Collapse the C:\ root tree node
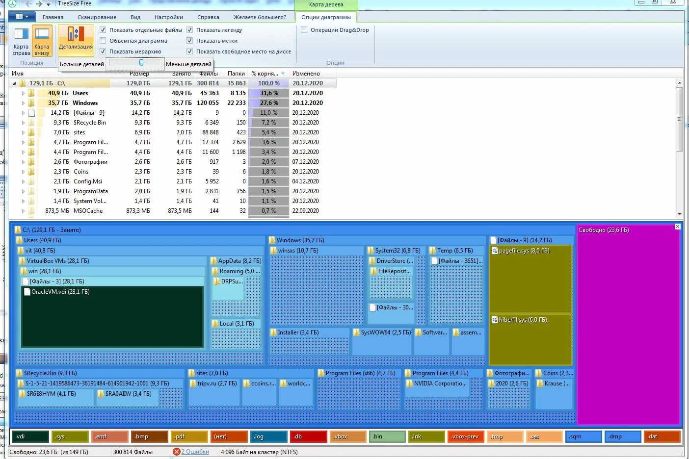This screenshot has width=689, height=459. coord(14,83)
